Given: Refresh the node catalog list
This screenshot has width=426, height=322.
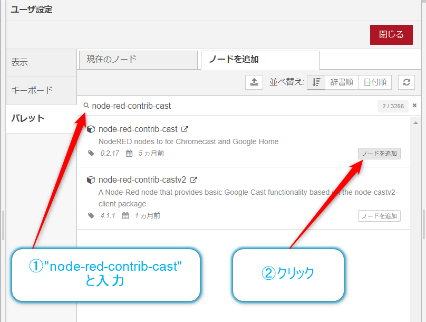Looking at the screenshot, I should tap(406, 82).
